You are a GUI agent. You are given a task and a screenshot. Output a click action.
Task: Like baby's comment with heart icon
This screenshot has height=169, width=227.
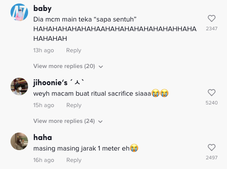coord(212,18)
